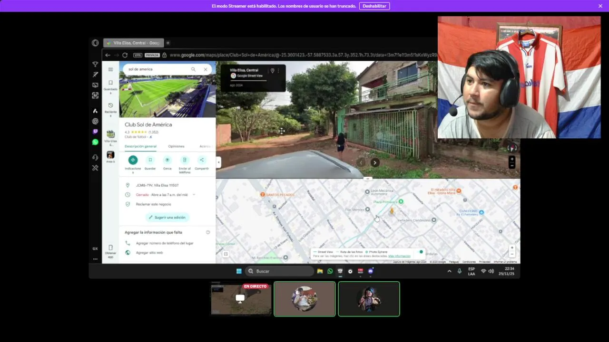609x342 pixels.
Task: Show hidden system tray icons chevron
Action: 449,271
